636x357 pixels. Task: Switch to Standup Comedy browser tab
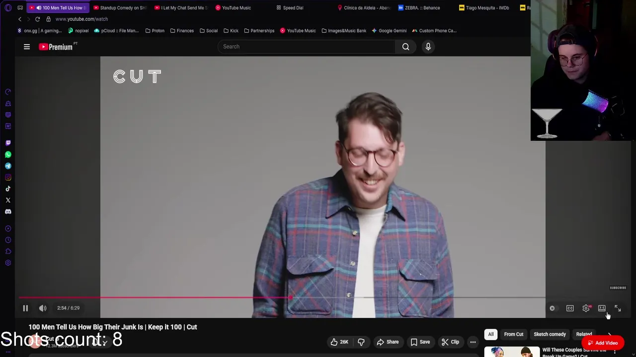pyautogui.click(x=120, y=8)
